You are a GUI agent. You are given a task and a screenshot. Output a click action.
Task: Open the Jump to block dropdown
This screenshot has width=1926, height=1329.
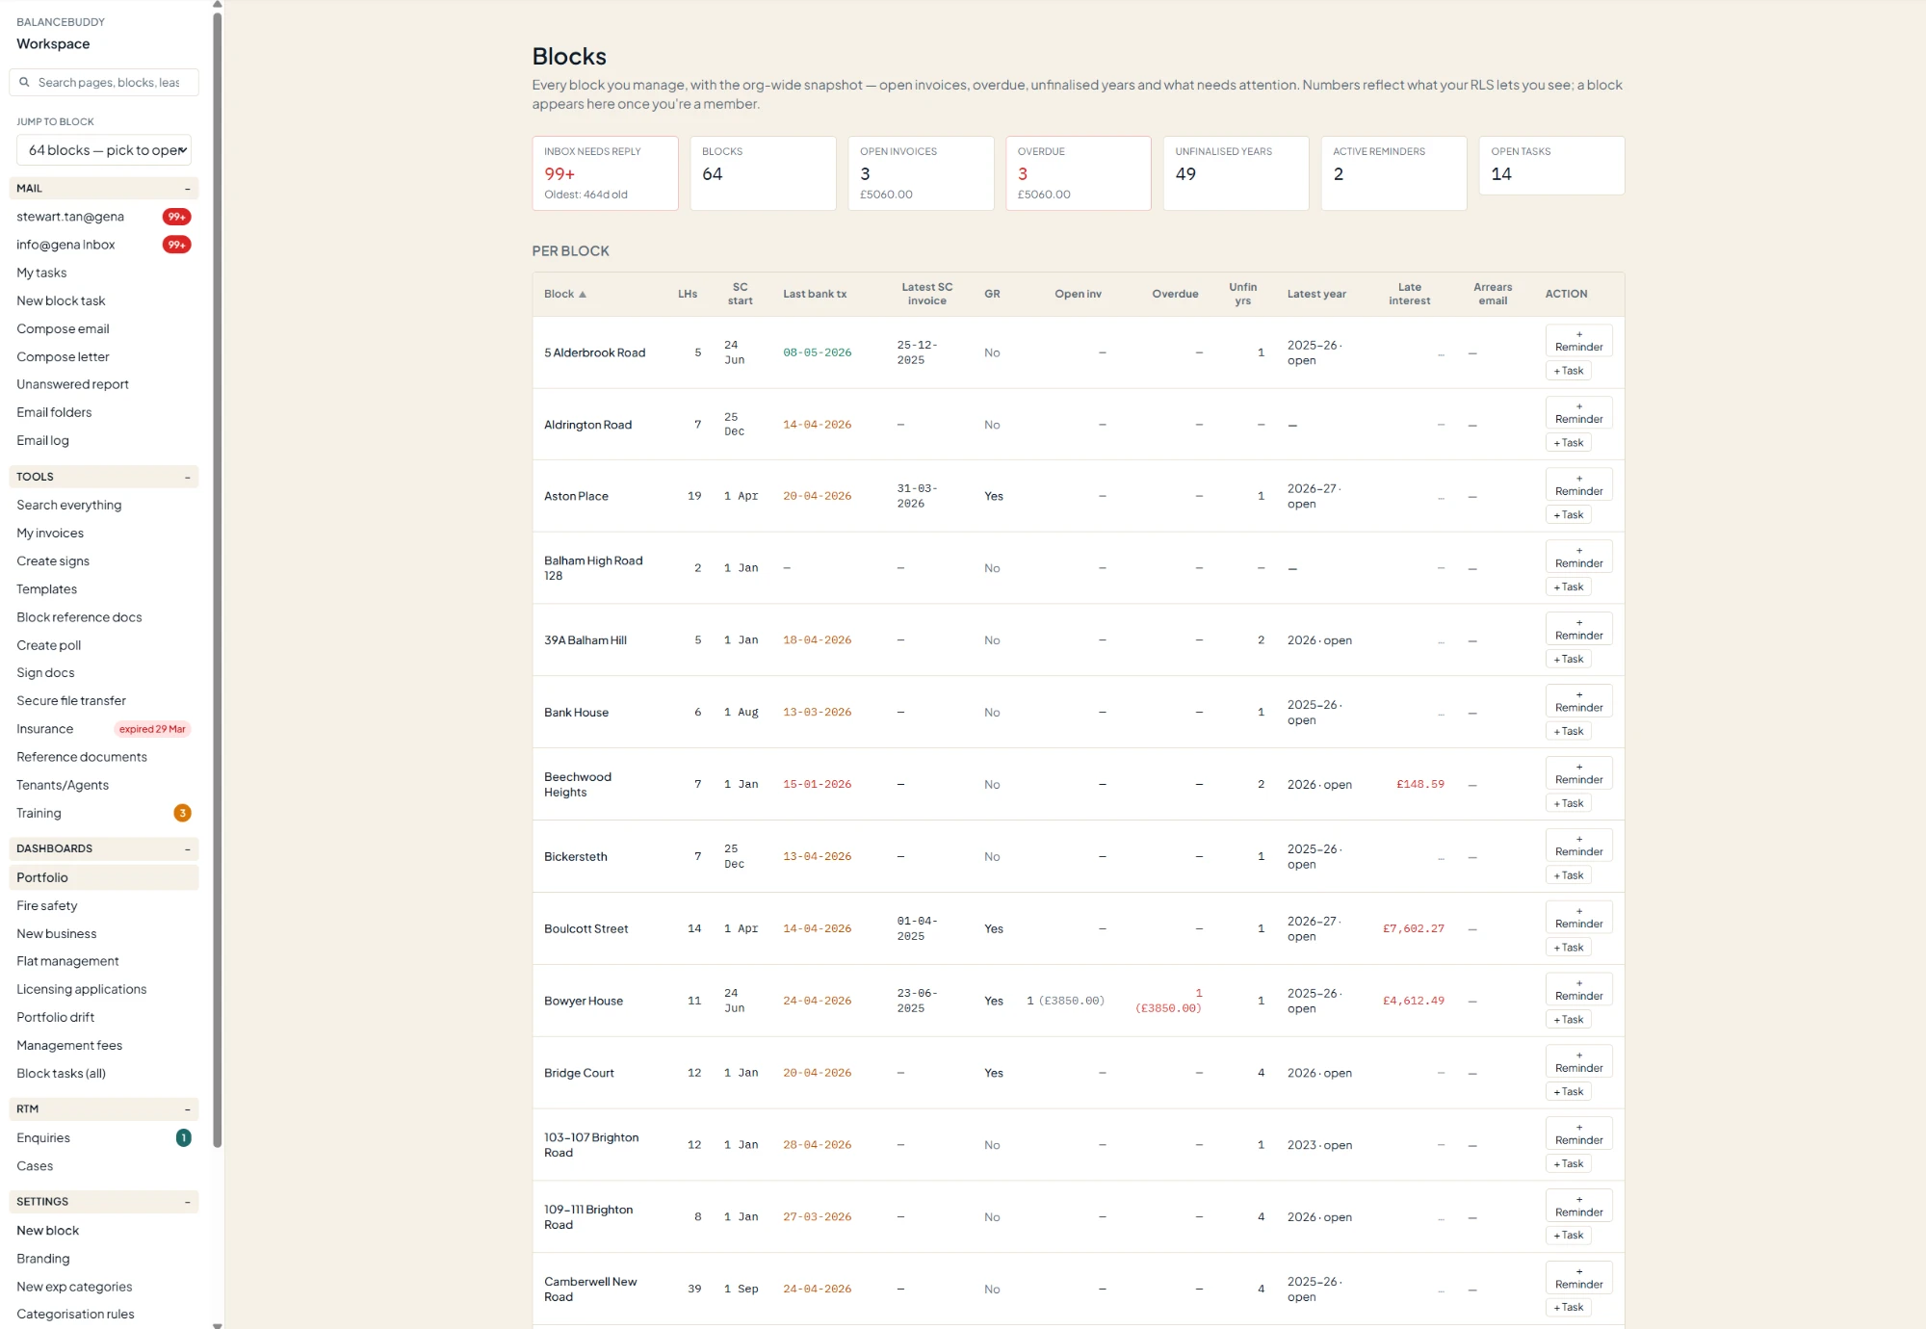point(104,150)
